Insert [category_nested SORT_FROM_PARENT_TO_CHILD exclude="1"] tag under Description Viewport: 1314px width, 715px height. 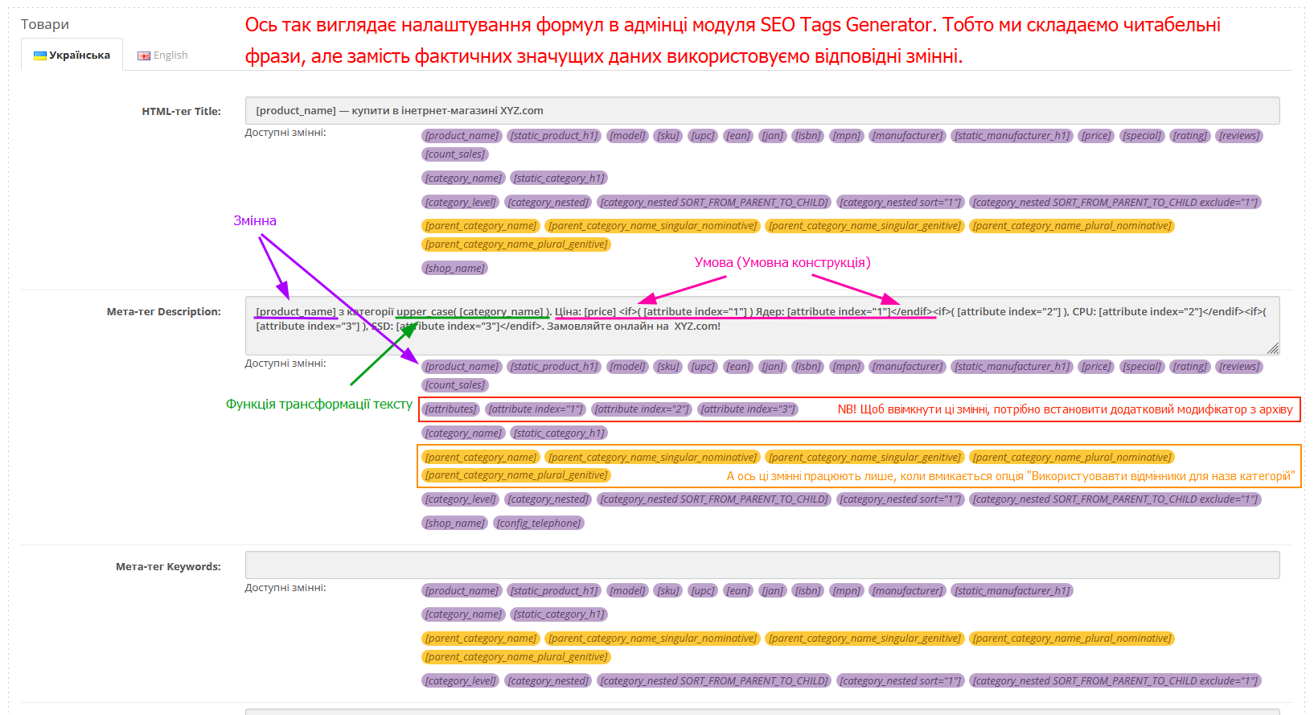(1115, 499)
